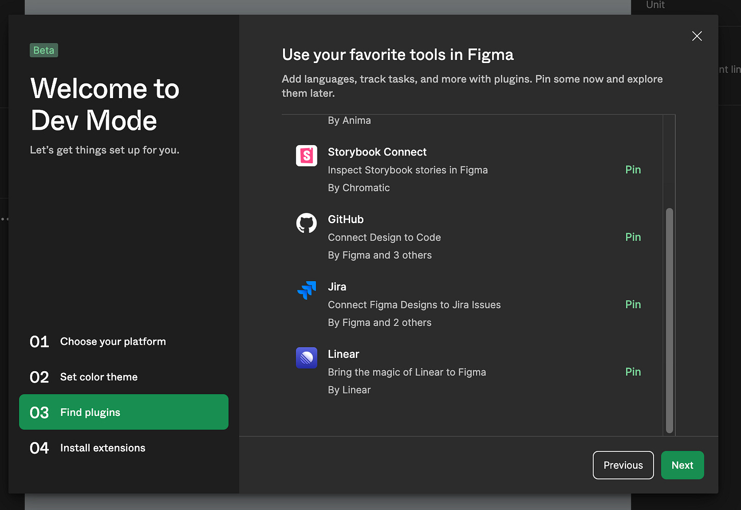Select step 03 Find plugins
Image resolution: width=741 pixels, height=510 pixels.
pos(124,412)
